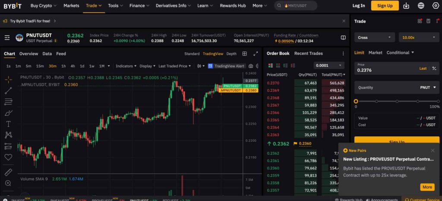Click the 100% end of quantity slider
Screen dimensions: 442x201
(x=437, y=101)
